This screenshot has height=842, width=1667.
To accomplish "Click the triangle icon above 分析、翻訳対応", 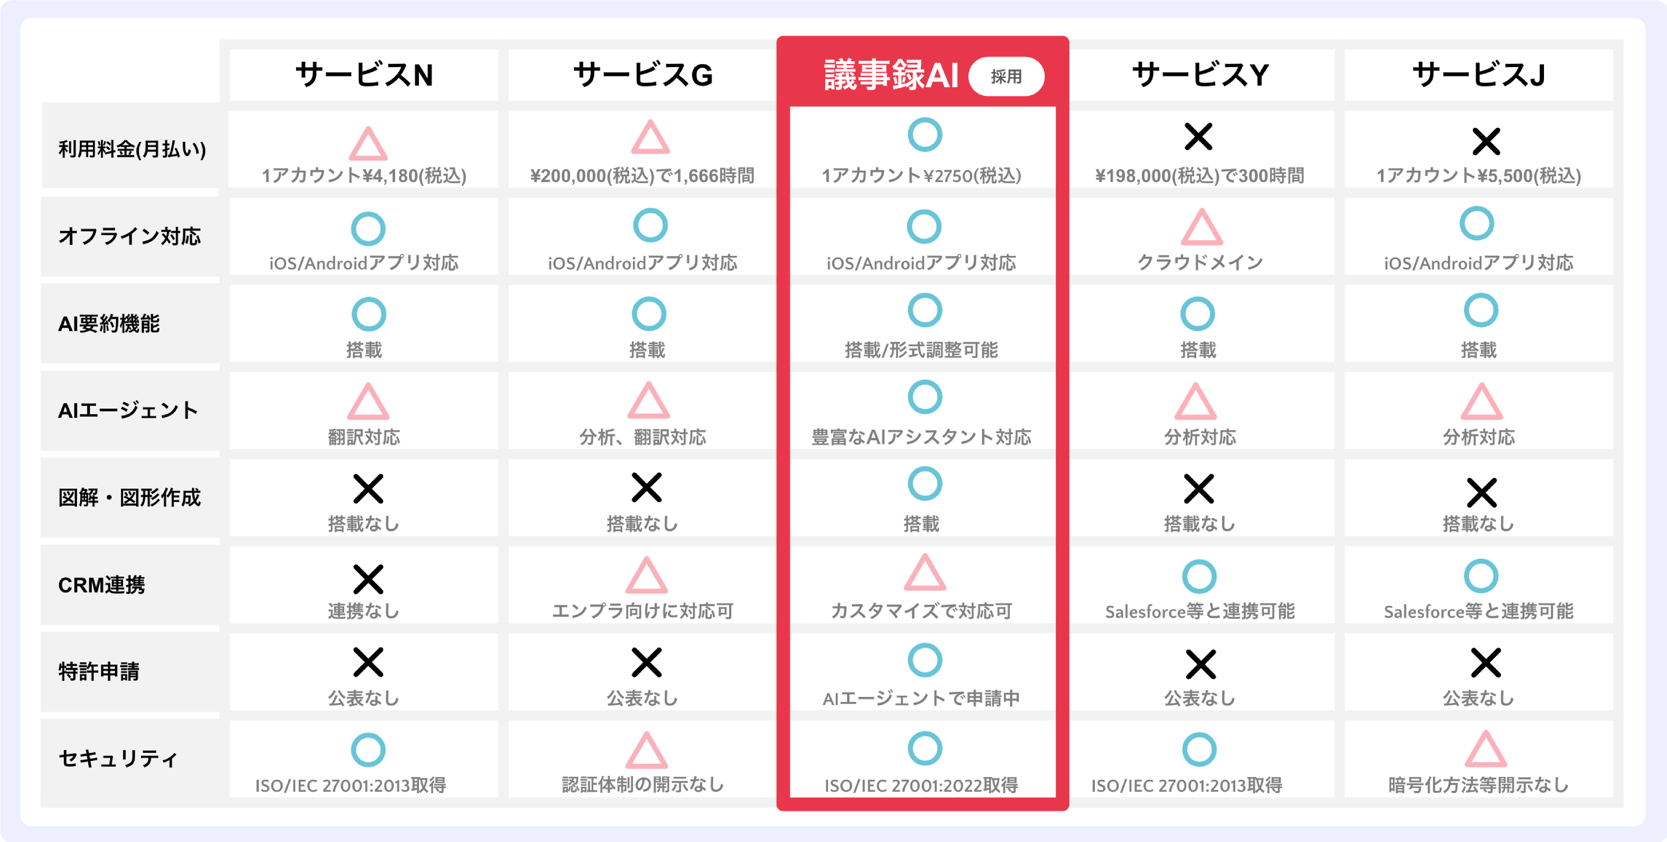I will click(648, 401).
